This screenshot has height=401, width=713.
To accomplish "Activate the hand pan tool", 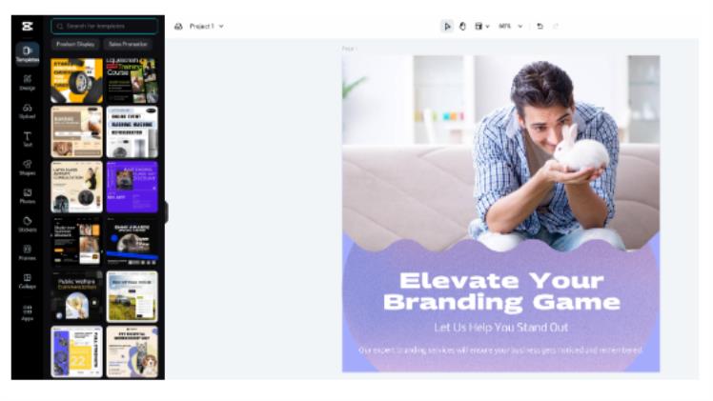I will coord(462,27).
